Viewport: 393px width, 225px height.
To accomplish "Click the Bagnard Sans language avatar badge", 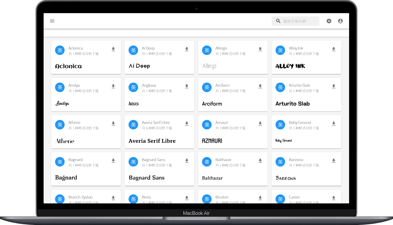I will pos(133,162).
